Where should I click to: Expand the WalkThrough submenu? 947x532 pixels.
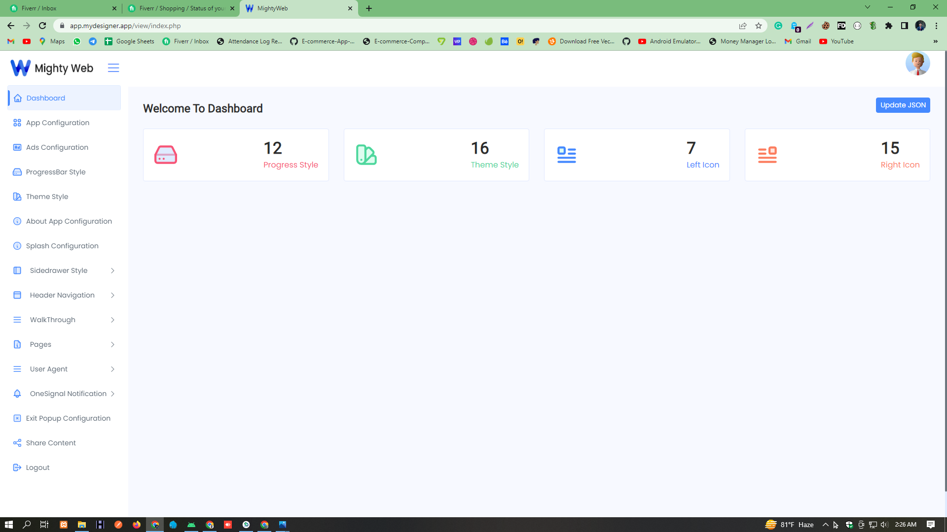pos(112,320)
